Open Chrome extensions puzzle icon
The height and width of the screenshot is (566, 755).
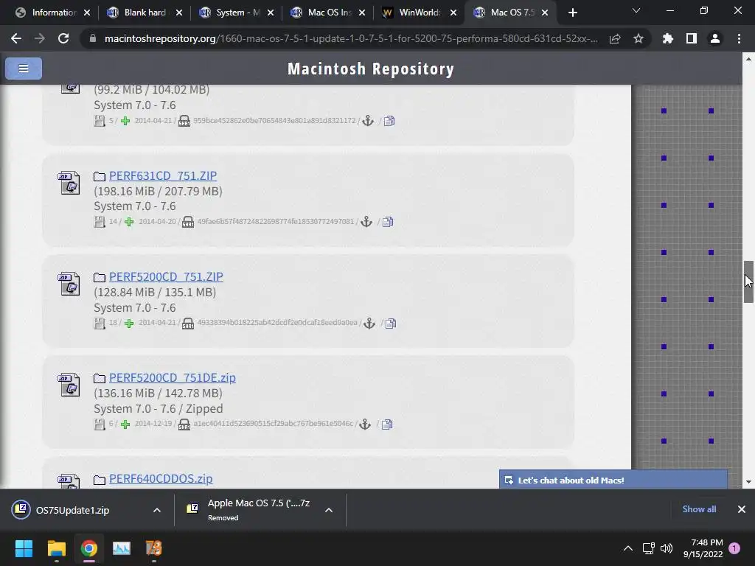pos(667,38)
